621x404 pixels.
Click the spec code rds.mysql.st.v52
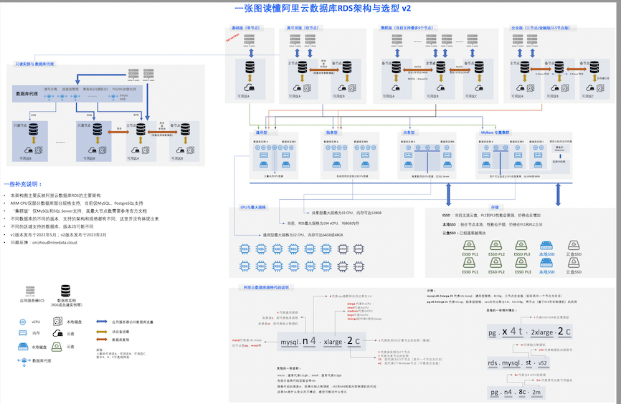517,363
